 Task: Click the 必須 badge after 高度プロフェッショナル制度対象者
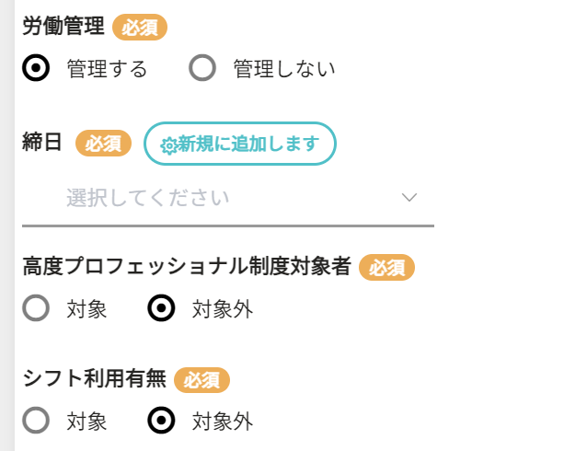pos(386,267)
